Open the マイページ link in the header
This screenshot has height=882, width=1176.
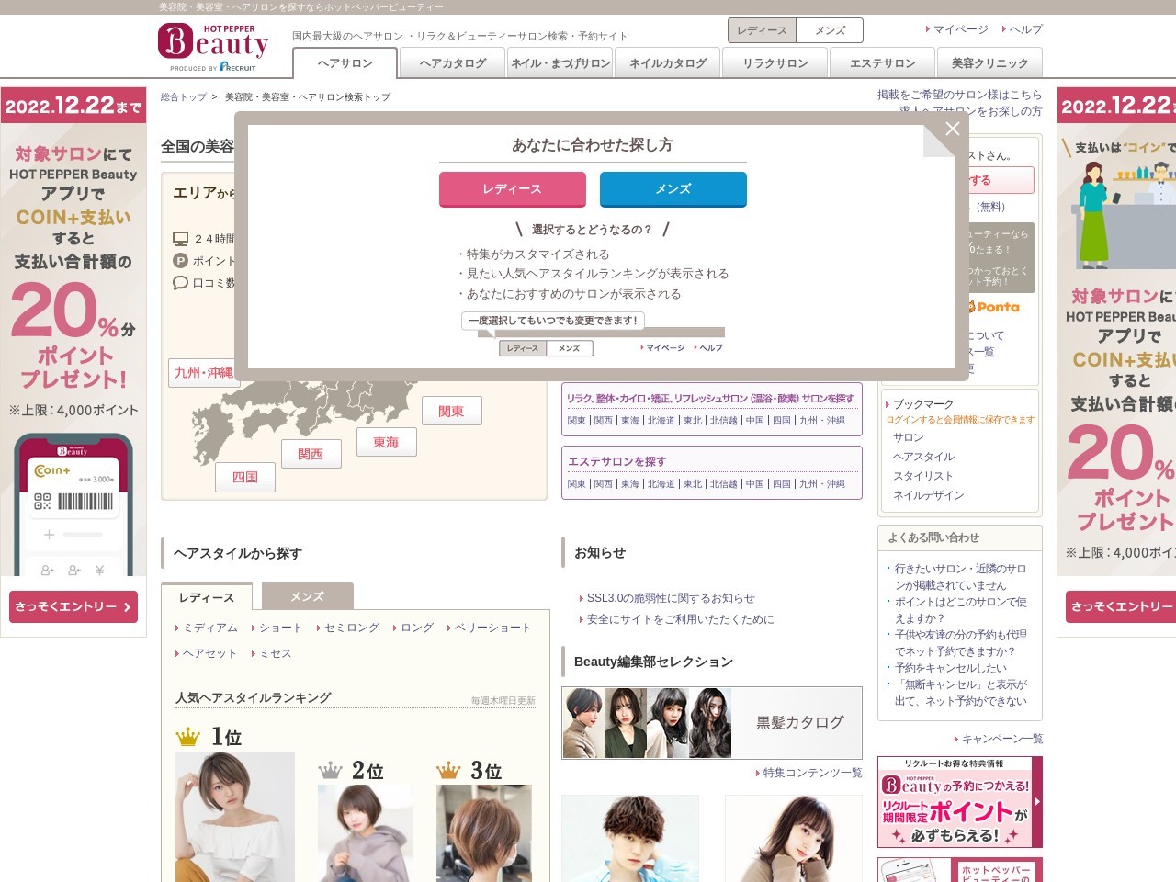click(960, 29)
